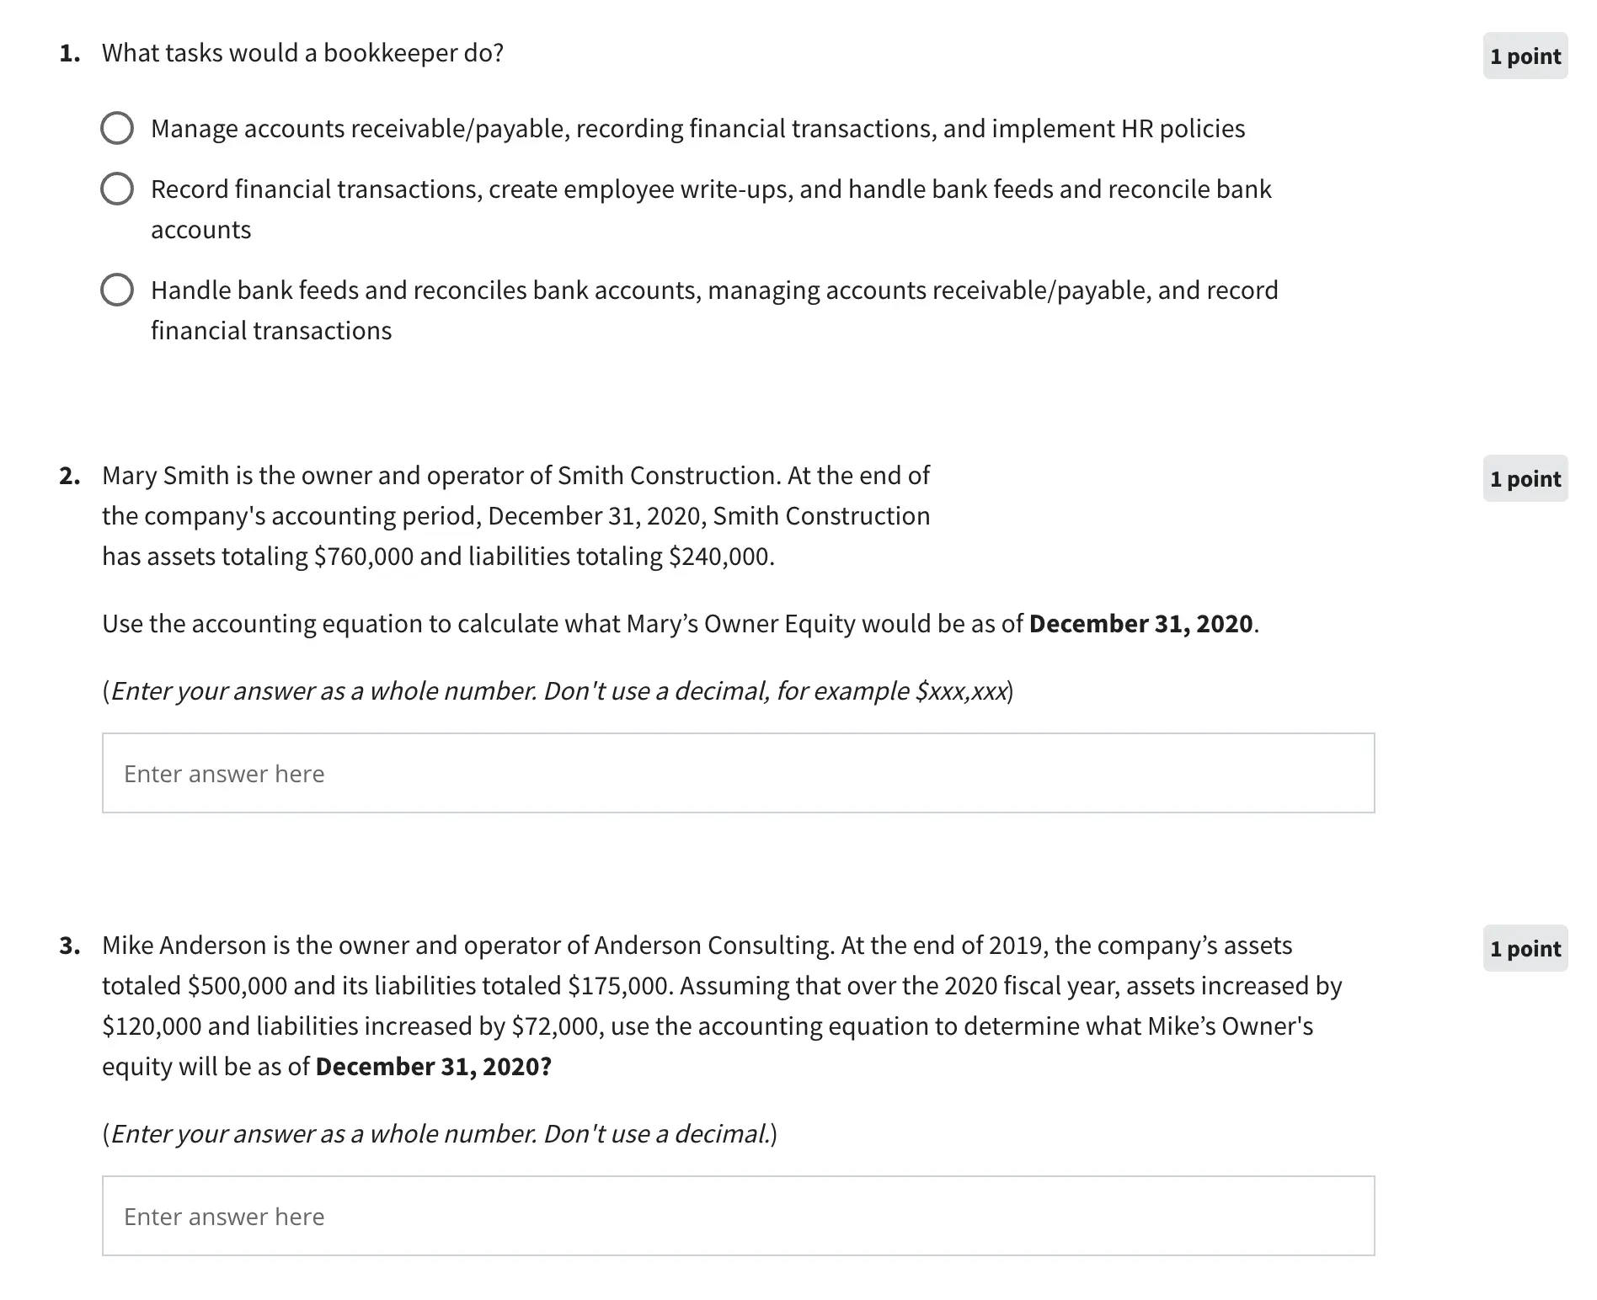Click the '1 point' badge for question 1

pos(1525,56)
